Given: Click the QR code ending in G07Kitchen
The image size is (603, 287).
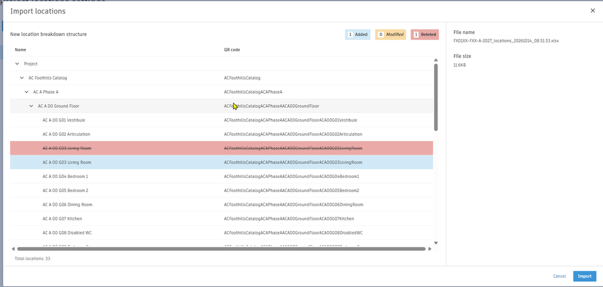Looking at the screenshot, I should click(289, 219).
